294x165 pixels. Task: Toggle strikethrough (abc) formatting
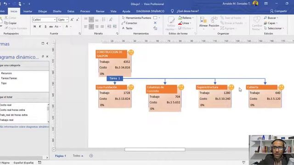[51, 27]
